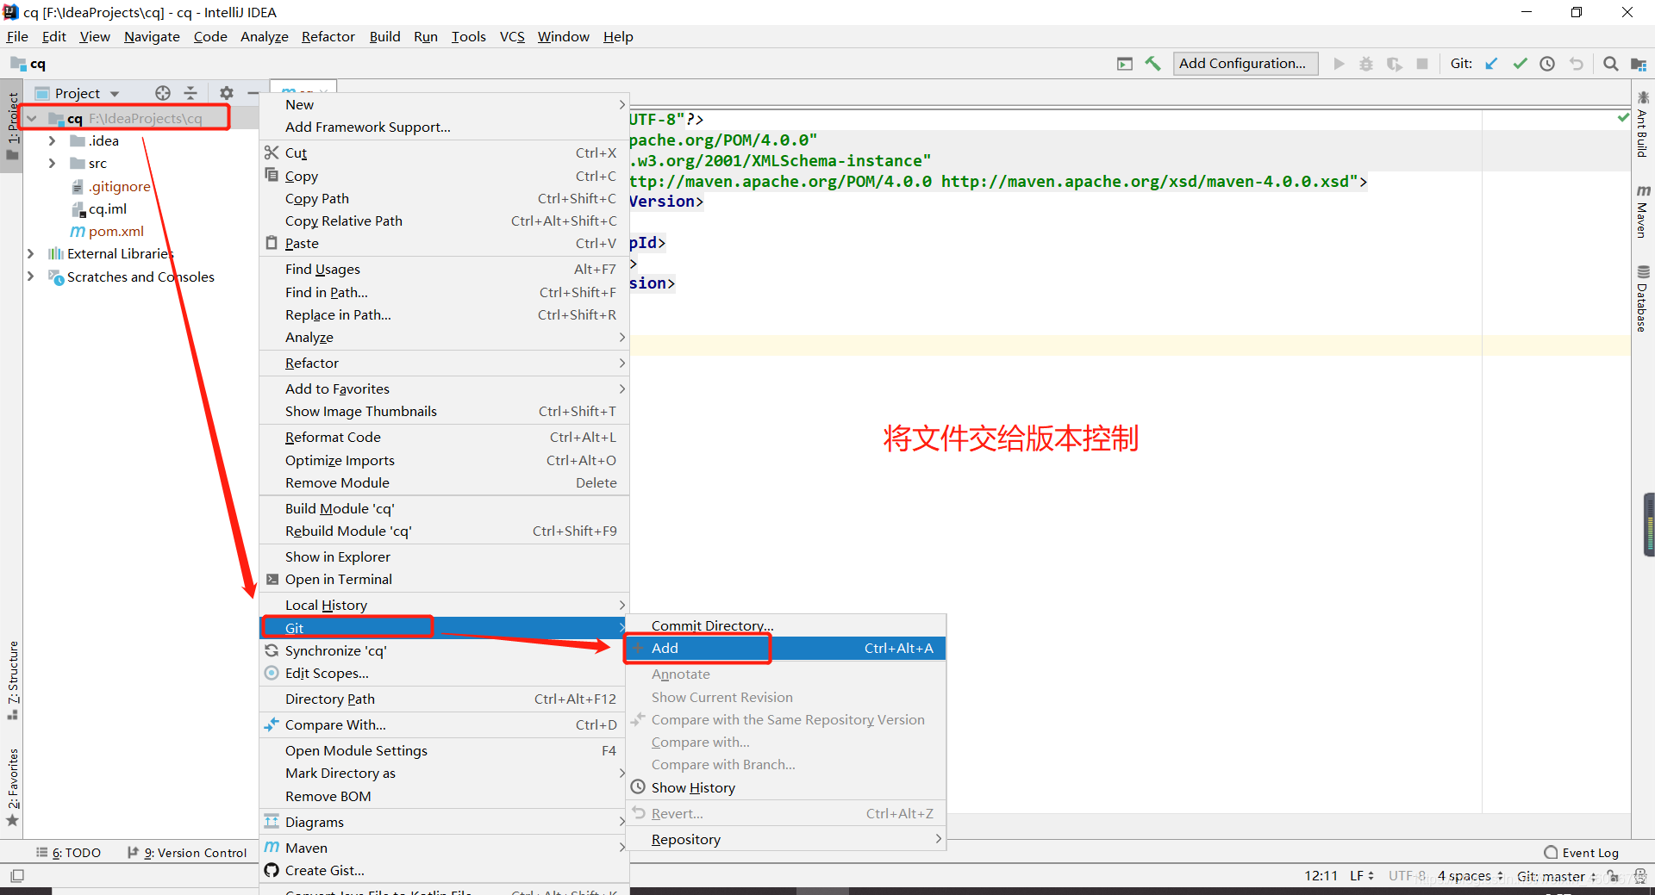This screenshot has width=1655, height=895.
Task: Open the TODO tool window
Action: (68, 853)
